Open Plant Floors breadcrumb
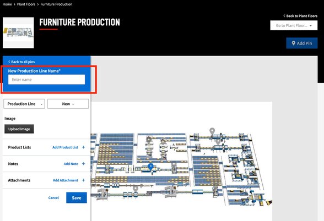Image resolution: width=324 pixels, height=221 pixels. pos(26,4)
